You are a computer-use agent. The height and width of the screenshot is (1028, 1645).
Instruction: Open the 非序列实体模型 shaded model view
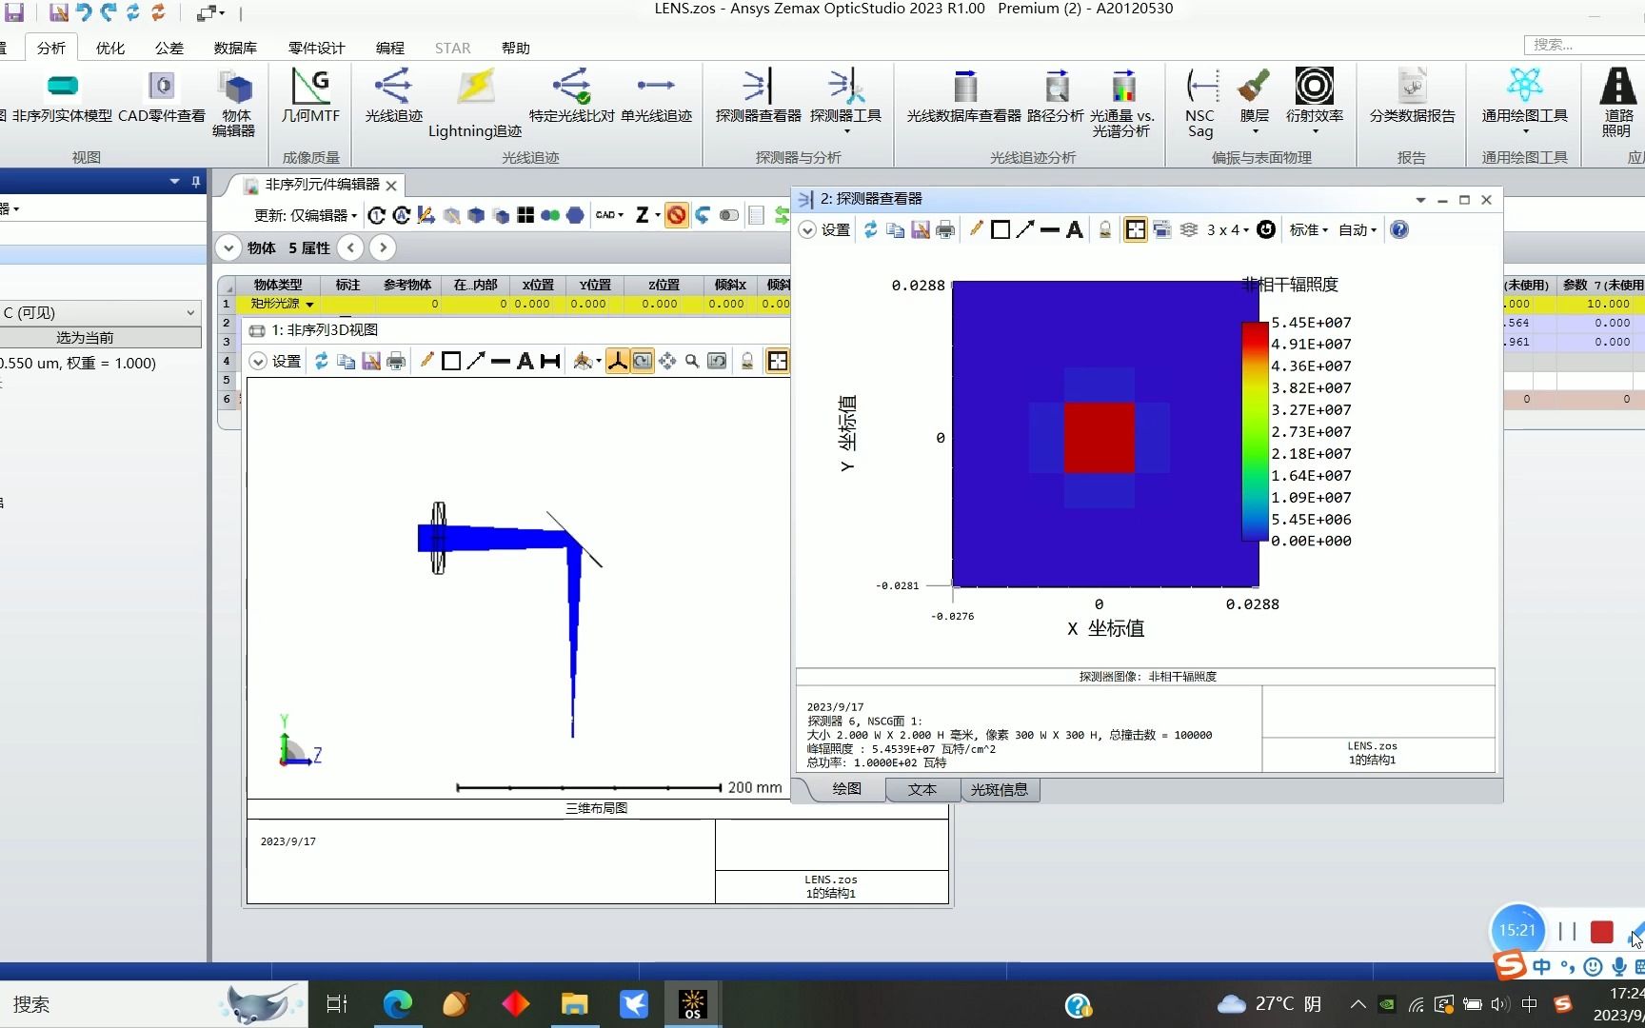62,96
